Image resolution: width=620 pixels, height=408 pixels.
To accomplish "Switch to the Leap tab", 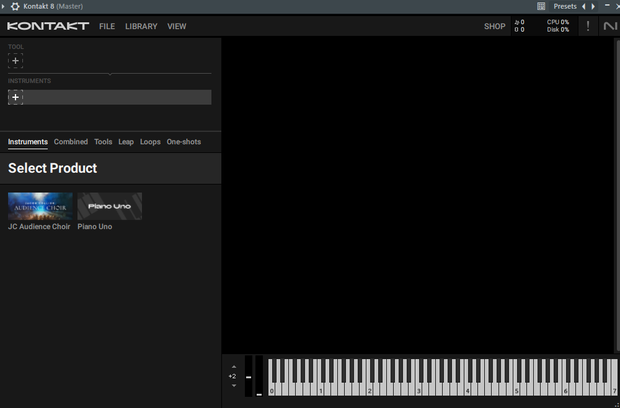I will [126, 142].
